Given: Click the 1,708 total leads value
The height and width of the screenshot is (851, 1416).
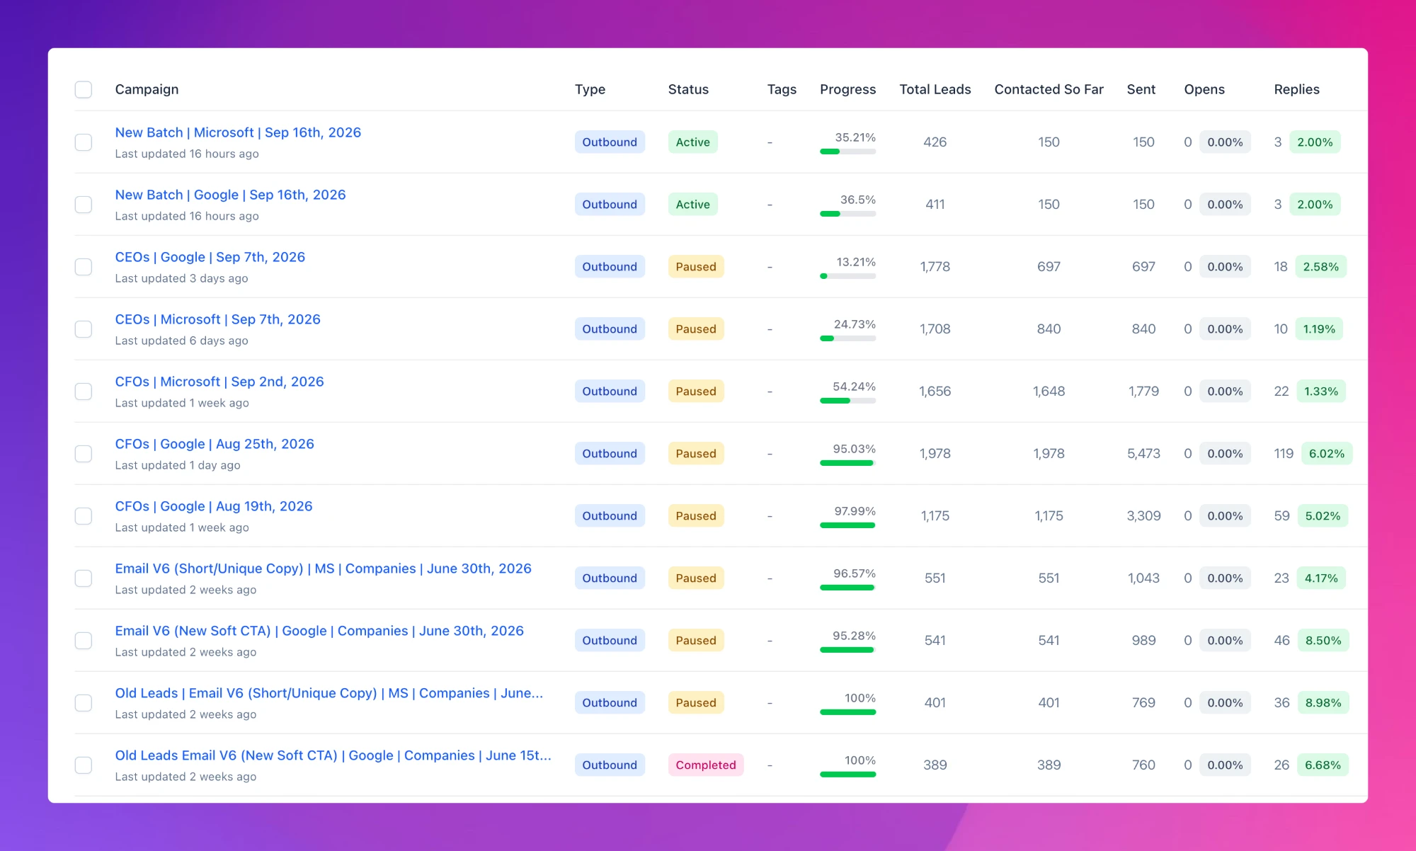Looking at the screenshot, I should pyautogui.click(x=935, y=329).
